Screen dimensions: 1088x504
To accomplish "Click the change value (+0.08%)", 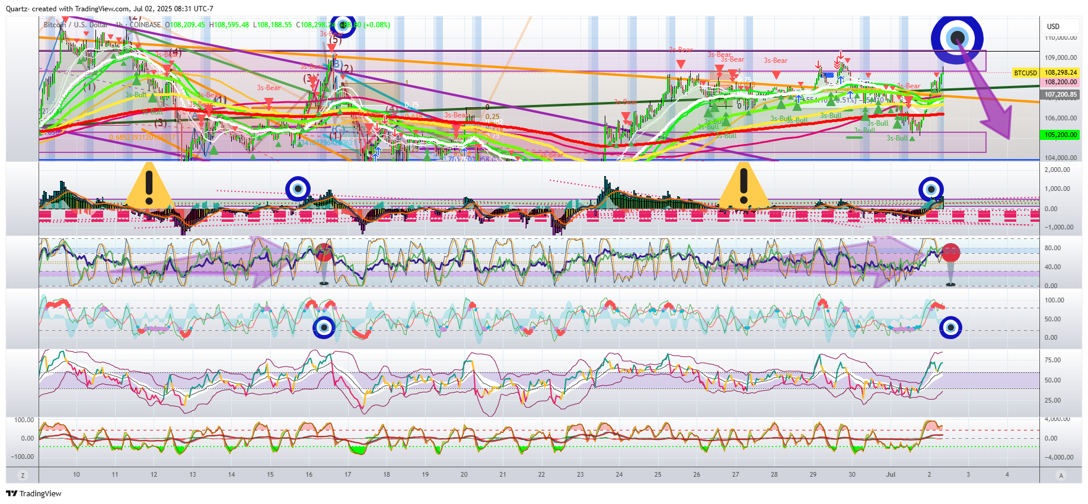I will pos(377,25).
